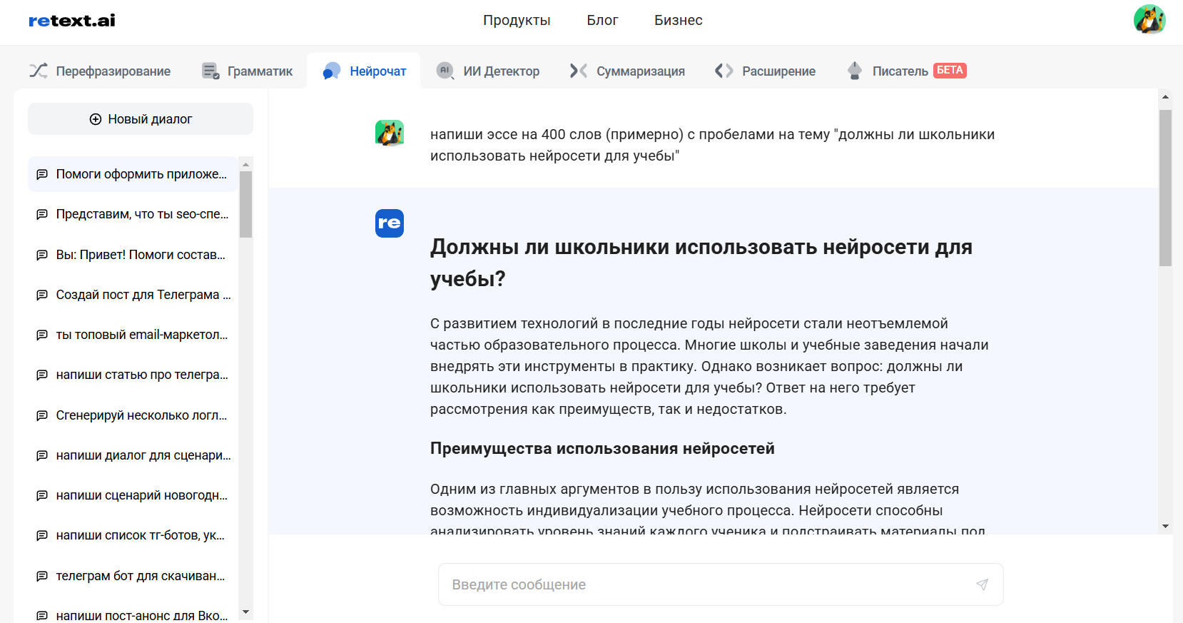Open the user profile avatar menu

pos(1149,19)
